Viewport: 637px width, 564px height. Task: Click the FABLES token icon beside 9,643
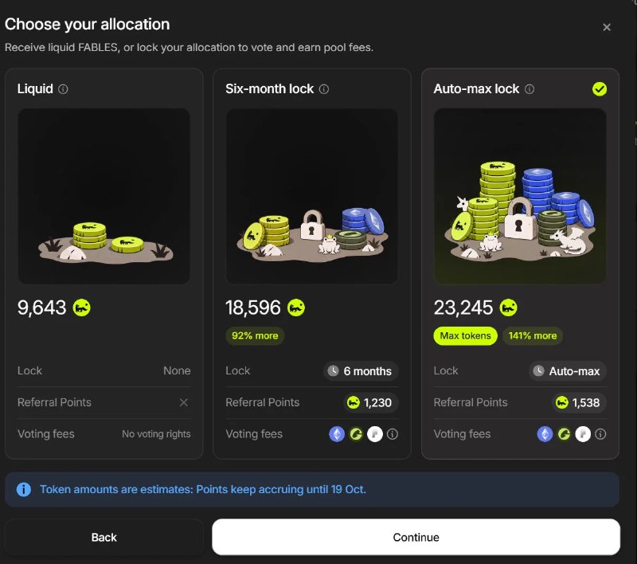[82, 307]
